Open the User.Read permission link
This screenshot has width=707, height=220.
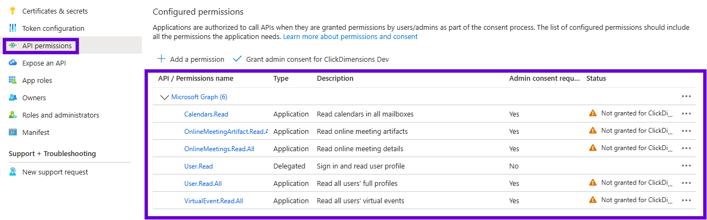[198, 166]
